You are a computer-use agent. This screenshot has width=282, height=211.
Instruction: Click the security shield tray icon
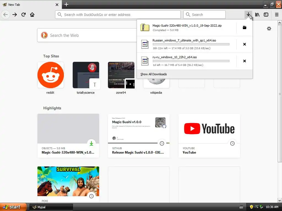pyautogui.click(x=251, y=207)
